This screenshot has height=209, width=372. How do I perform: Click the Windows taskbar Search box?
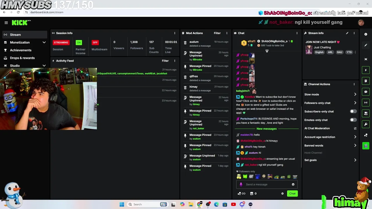tap(148, 204)
